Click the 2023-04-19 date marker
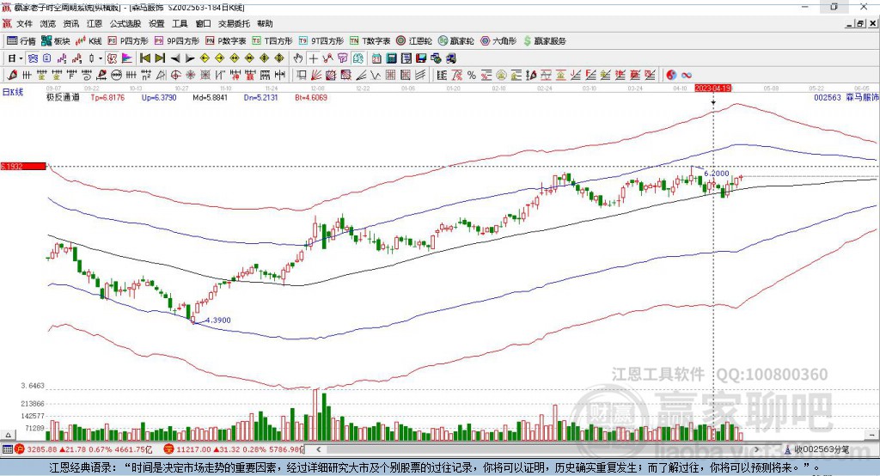Image resolution: width=880 pixels, height=476 pixels. 712,88
